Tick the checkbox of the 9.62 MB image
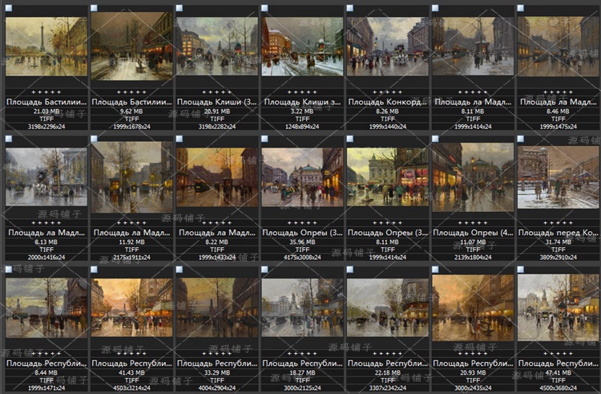Screen dimensions: 601x394 94,8
